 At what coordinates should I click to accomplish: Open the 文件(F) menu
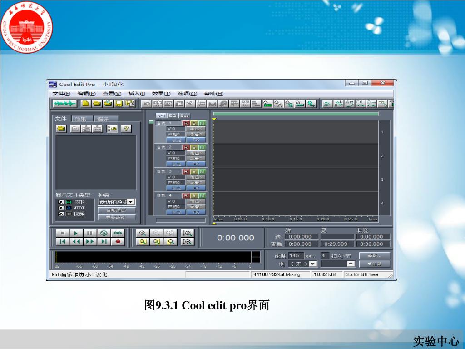pos(61,94)
